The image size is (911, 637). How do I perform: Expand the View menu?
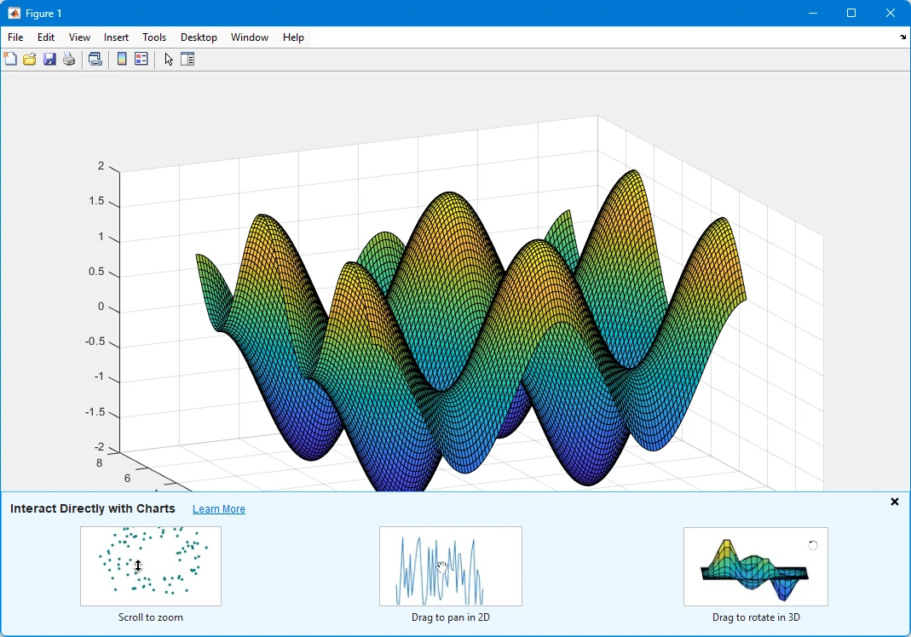click(x=79, y=37)
